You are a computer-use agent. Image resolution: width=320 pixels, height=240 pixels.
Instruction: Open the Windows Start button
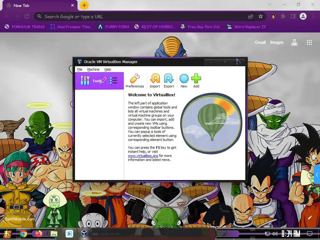(7, 234)
